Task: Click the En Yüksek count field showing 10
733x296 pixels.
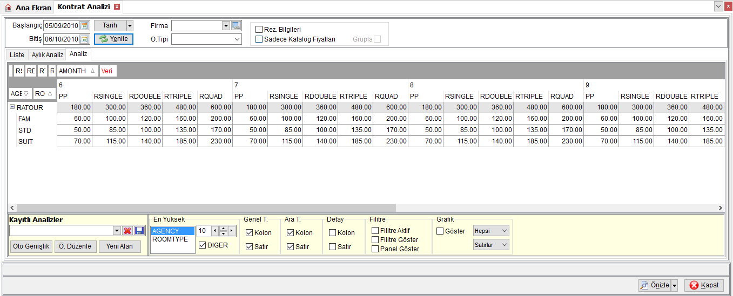Action: [204, 231]
